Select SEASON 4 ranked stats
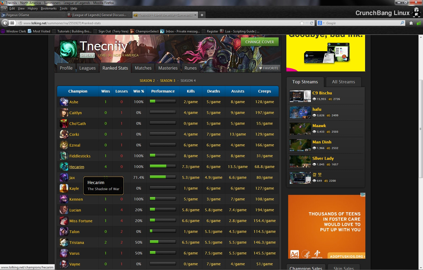This screenshot has height=270, width=423. 188,81
